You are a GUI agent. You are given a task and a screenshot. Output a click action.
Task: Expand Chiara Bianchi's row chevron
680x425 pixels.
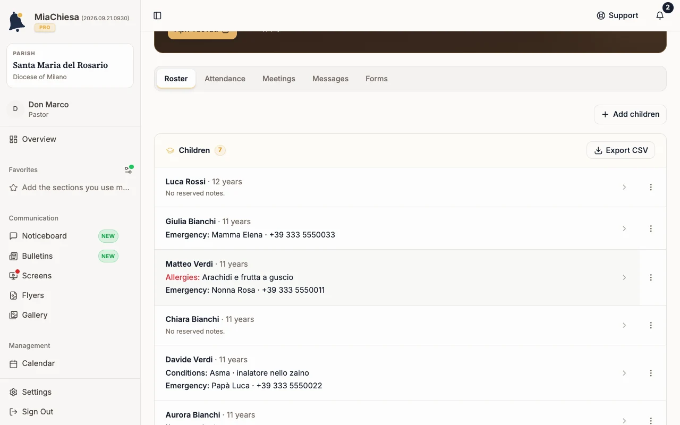pyautogui.click(x=624, y=325)
